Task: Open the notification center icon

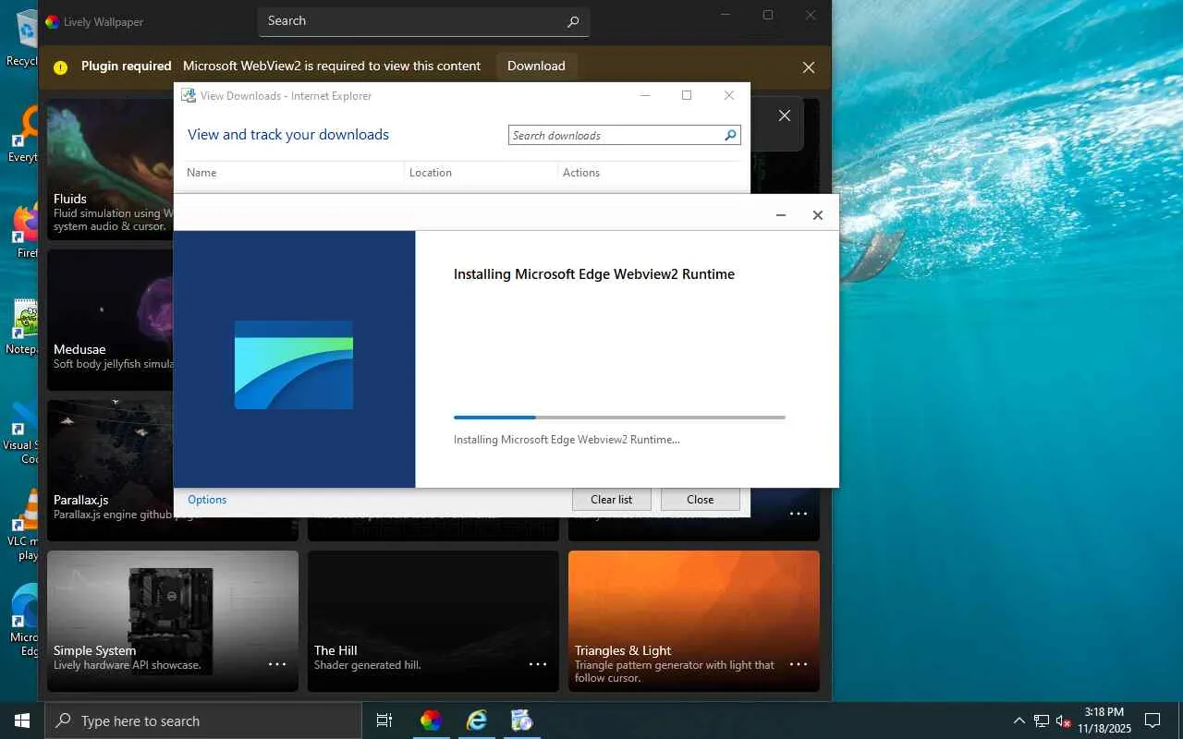Action: [1153, 721]
